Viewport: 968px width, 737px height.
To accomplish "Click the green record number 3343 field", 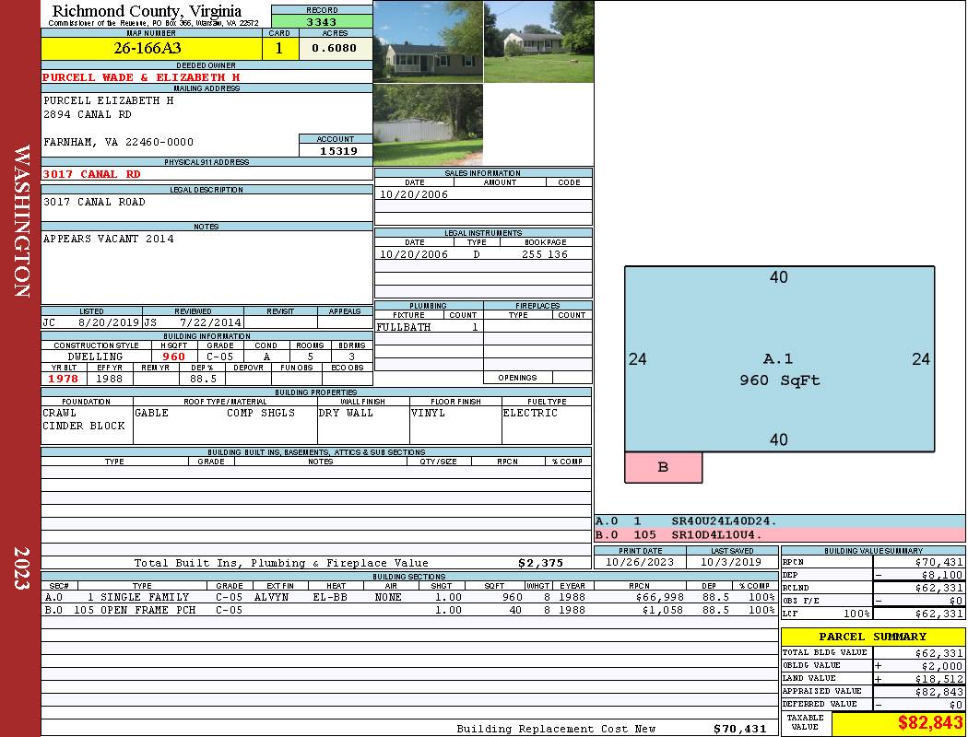I will point(321,22).
